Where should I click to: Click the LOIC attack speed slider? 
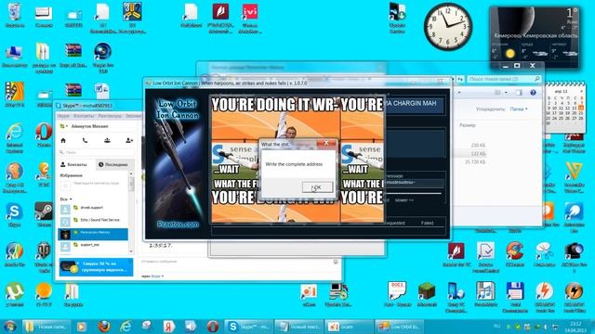click(x=415, y=194)
